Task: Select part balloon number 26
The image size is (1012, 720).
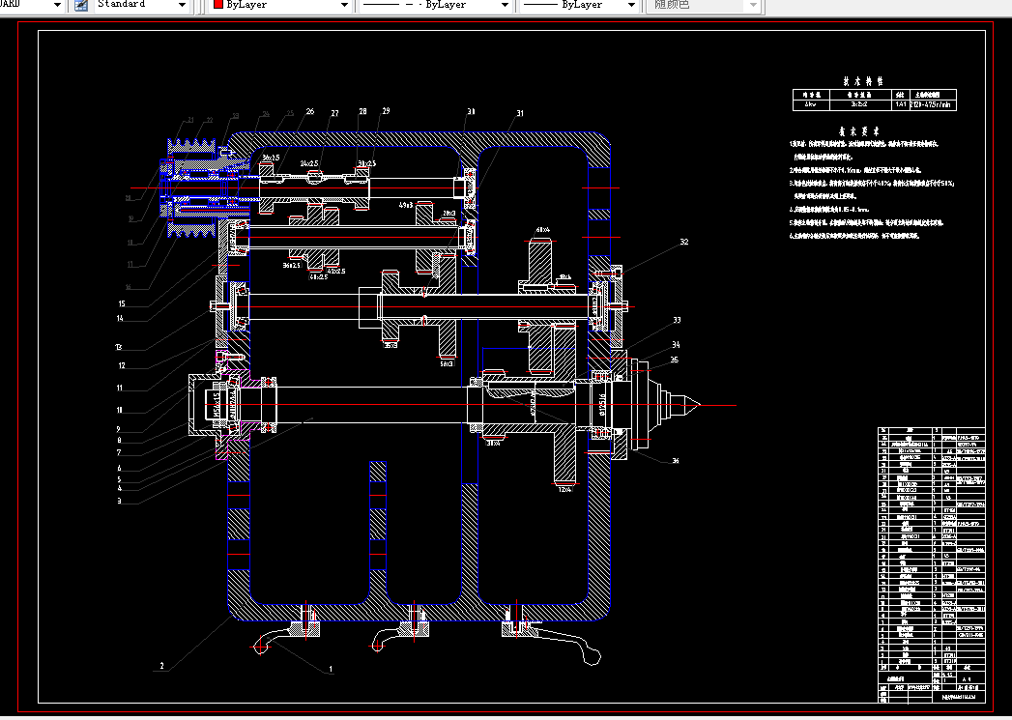Action: click(310, 111)
